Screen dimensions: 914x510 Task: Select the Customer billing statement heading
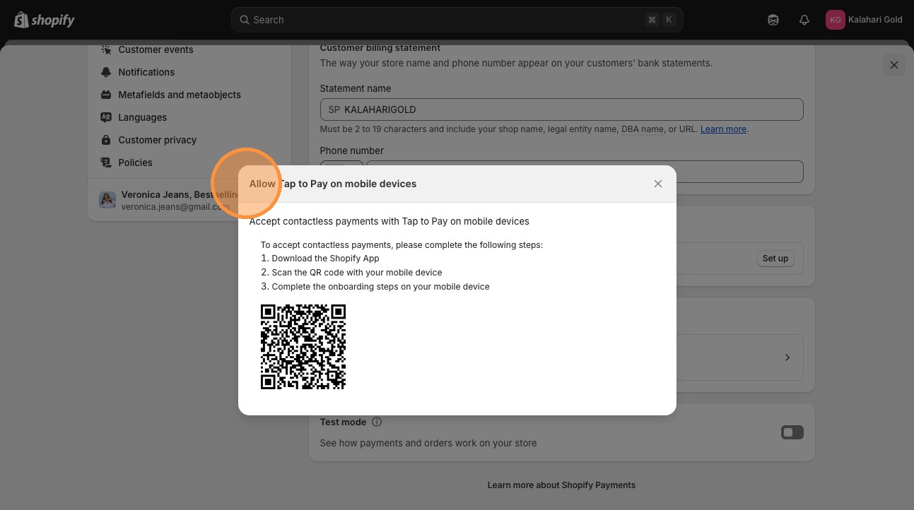point(380,48)
